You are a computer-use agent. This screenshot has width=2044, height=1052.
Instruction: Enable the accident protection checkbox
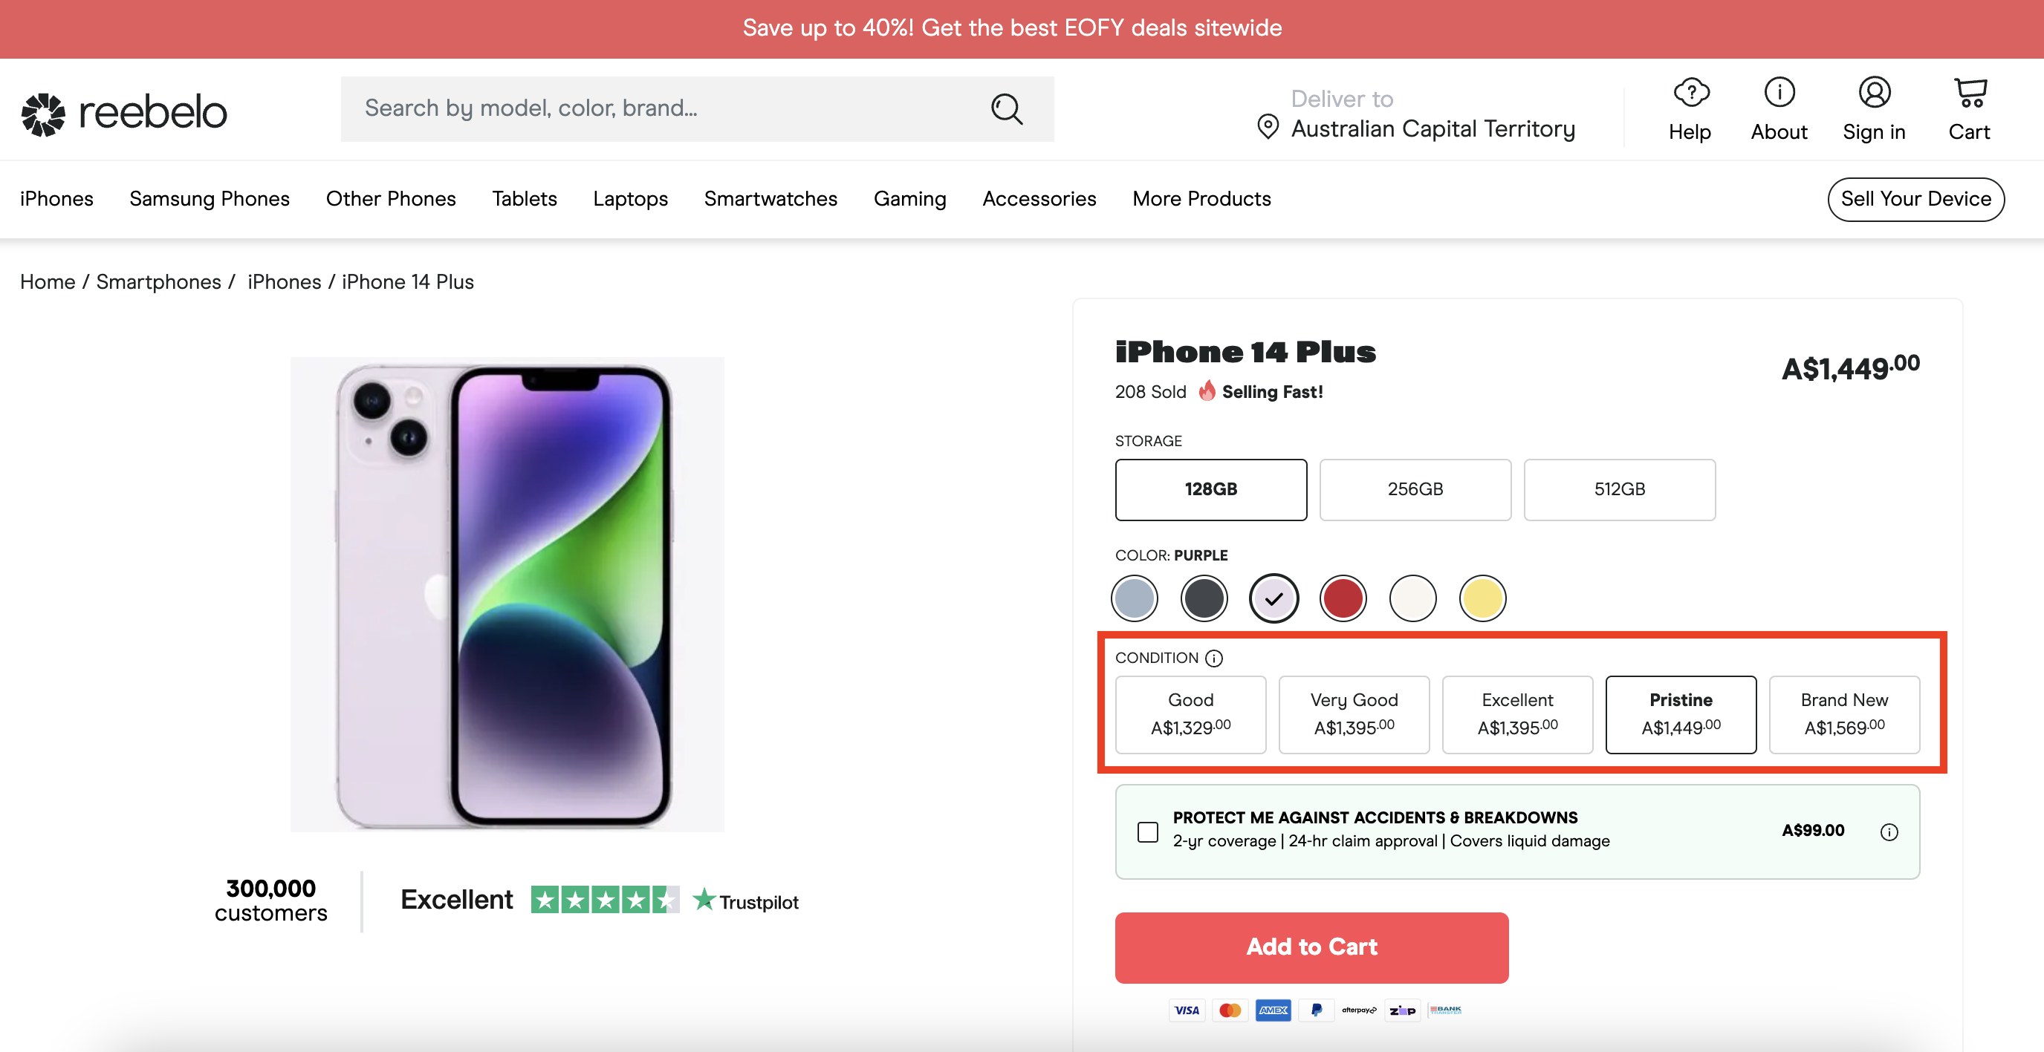tap(1147, 832)
